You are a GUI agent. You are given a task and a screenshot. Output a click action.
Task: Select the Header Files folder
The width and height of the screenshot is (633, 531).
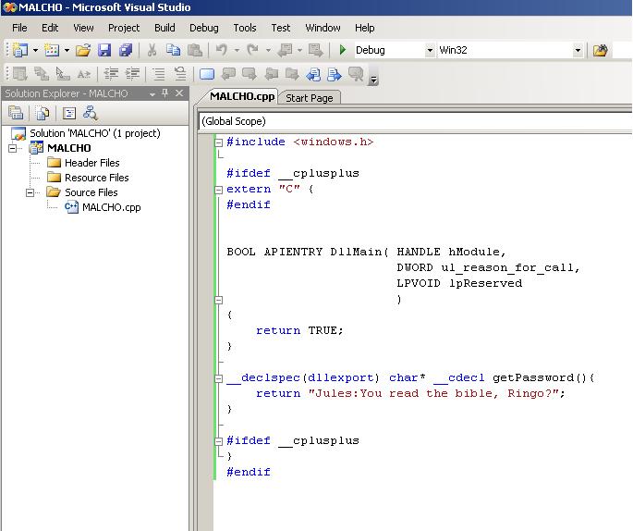click(91, 163)
